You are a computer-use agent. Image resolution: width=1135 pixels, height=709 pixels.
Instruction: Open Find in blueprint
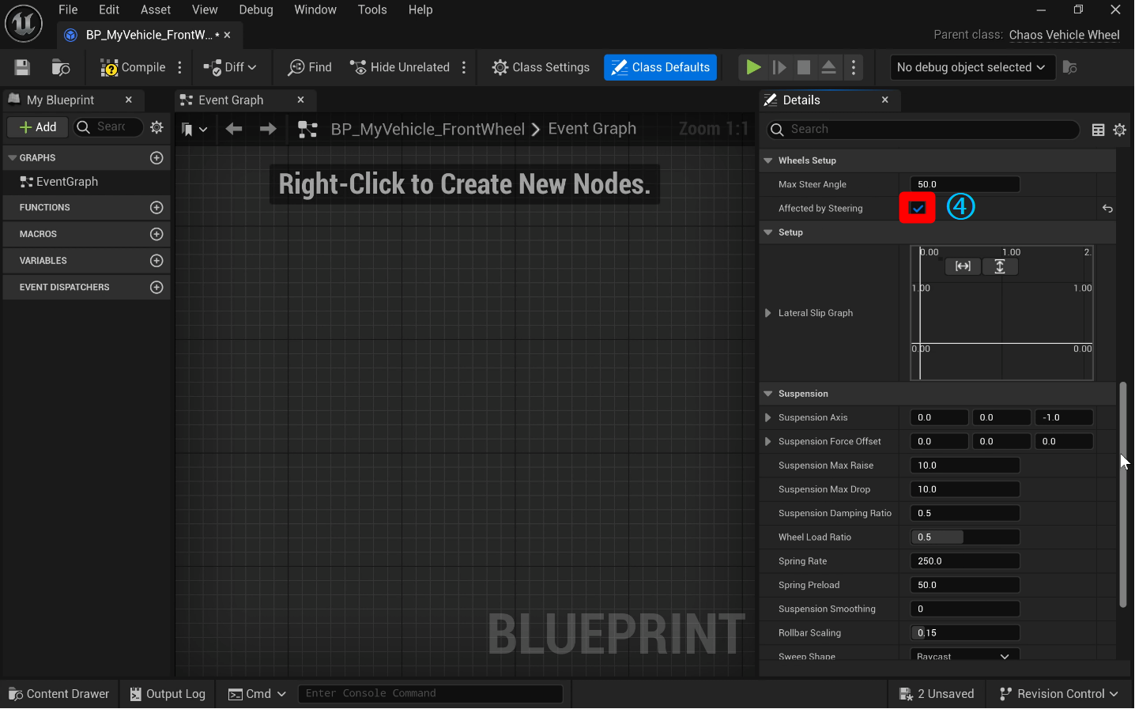coord(310,67)
